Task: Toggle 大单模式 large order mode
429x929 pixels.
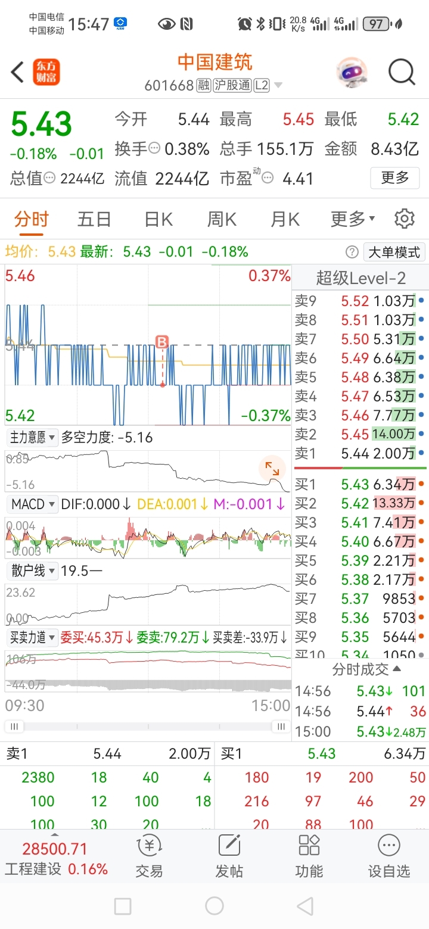Action: [394, 252]
